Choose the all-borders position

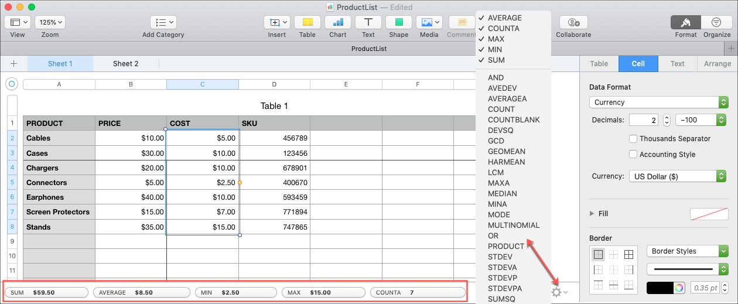(628, 254)
